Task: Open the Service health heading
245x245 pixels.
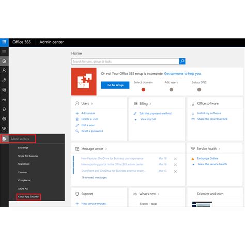Action: [207, 149]
